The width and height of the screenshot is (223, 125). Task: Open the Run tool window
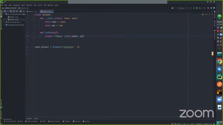[x=20, y=121]
